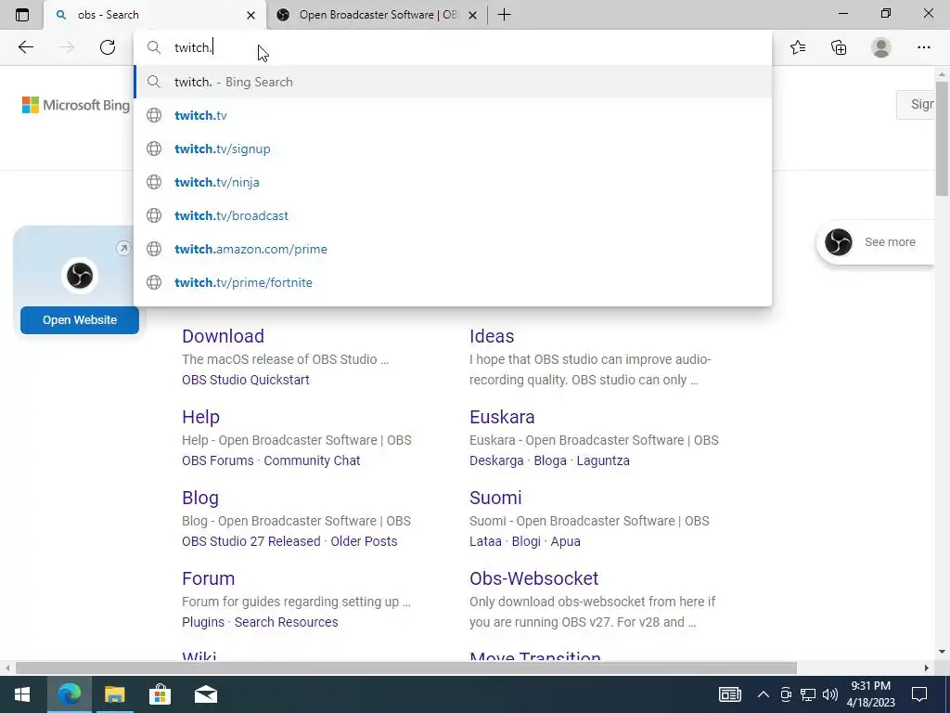Screen dimensions: 950x713
Task: Choose the 'twitch. - Bing Search' suggestion
Action: tap(453, 82)
